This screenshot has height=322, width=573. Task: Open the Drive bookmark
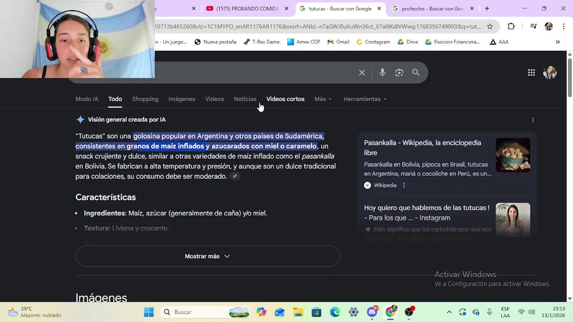[407, 42]
